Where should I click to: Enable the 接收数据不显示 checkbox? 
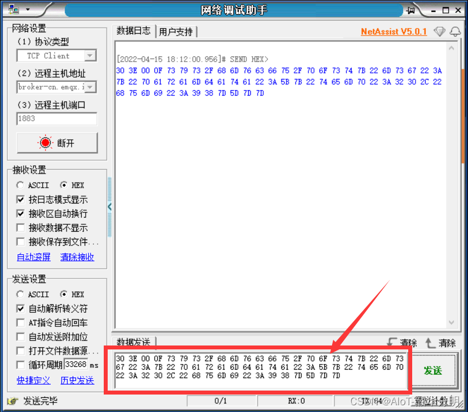click(20, 228)
